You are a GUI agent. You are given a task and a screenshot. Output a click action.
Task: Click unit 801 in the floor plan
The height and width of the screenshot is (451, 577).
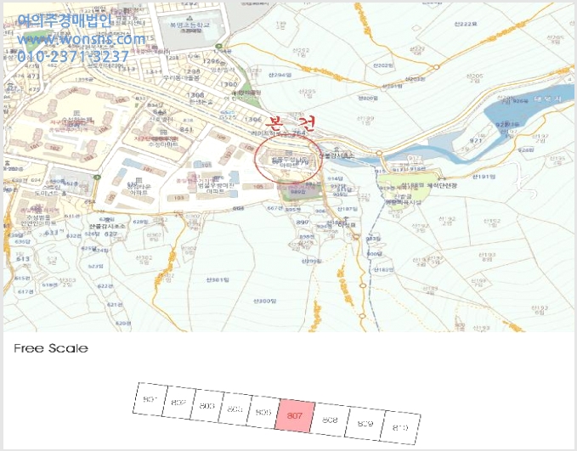pyautogui.click(x=150, y=399)
